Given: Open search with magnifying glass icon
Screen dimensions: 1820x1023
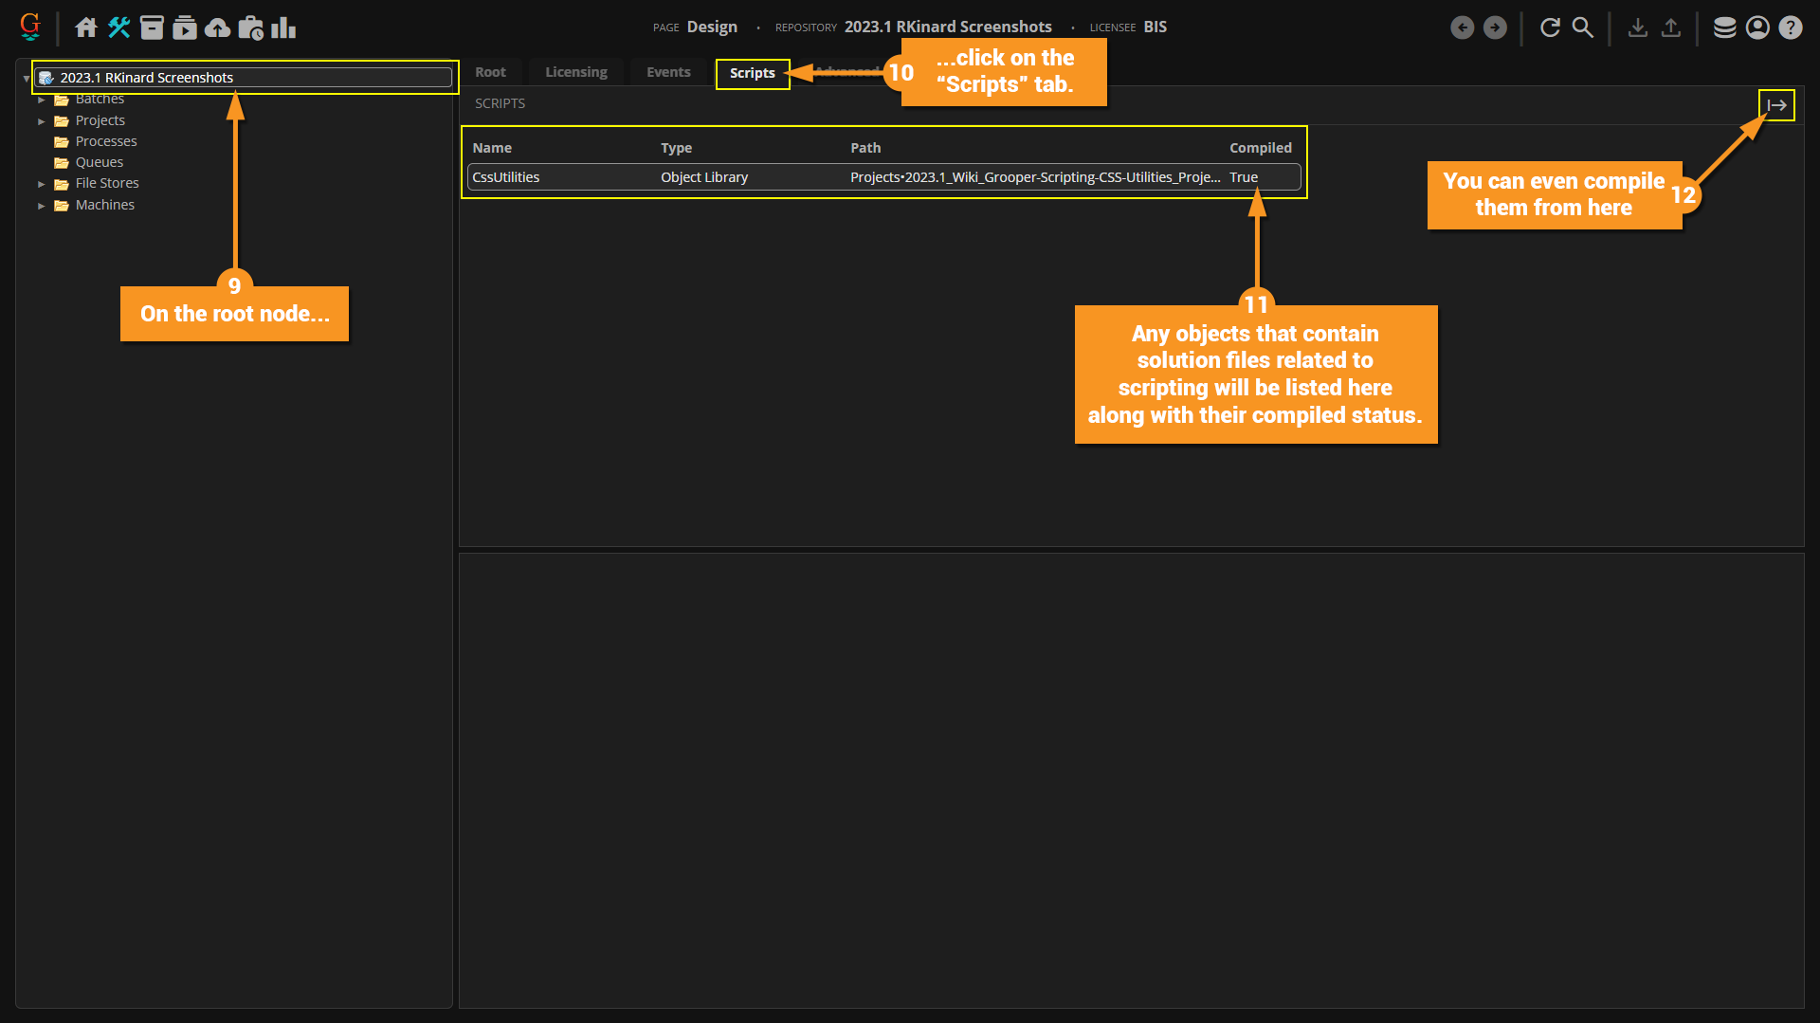Looking at the screenshot, I should [1582, 27].
